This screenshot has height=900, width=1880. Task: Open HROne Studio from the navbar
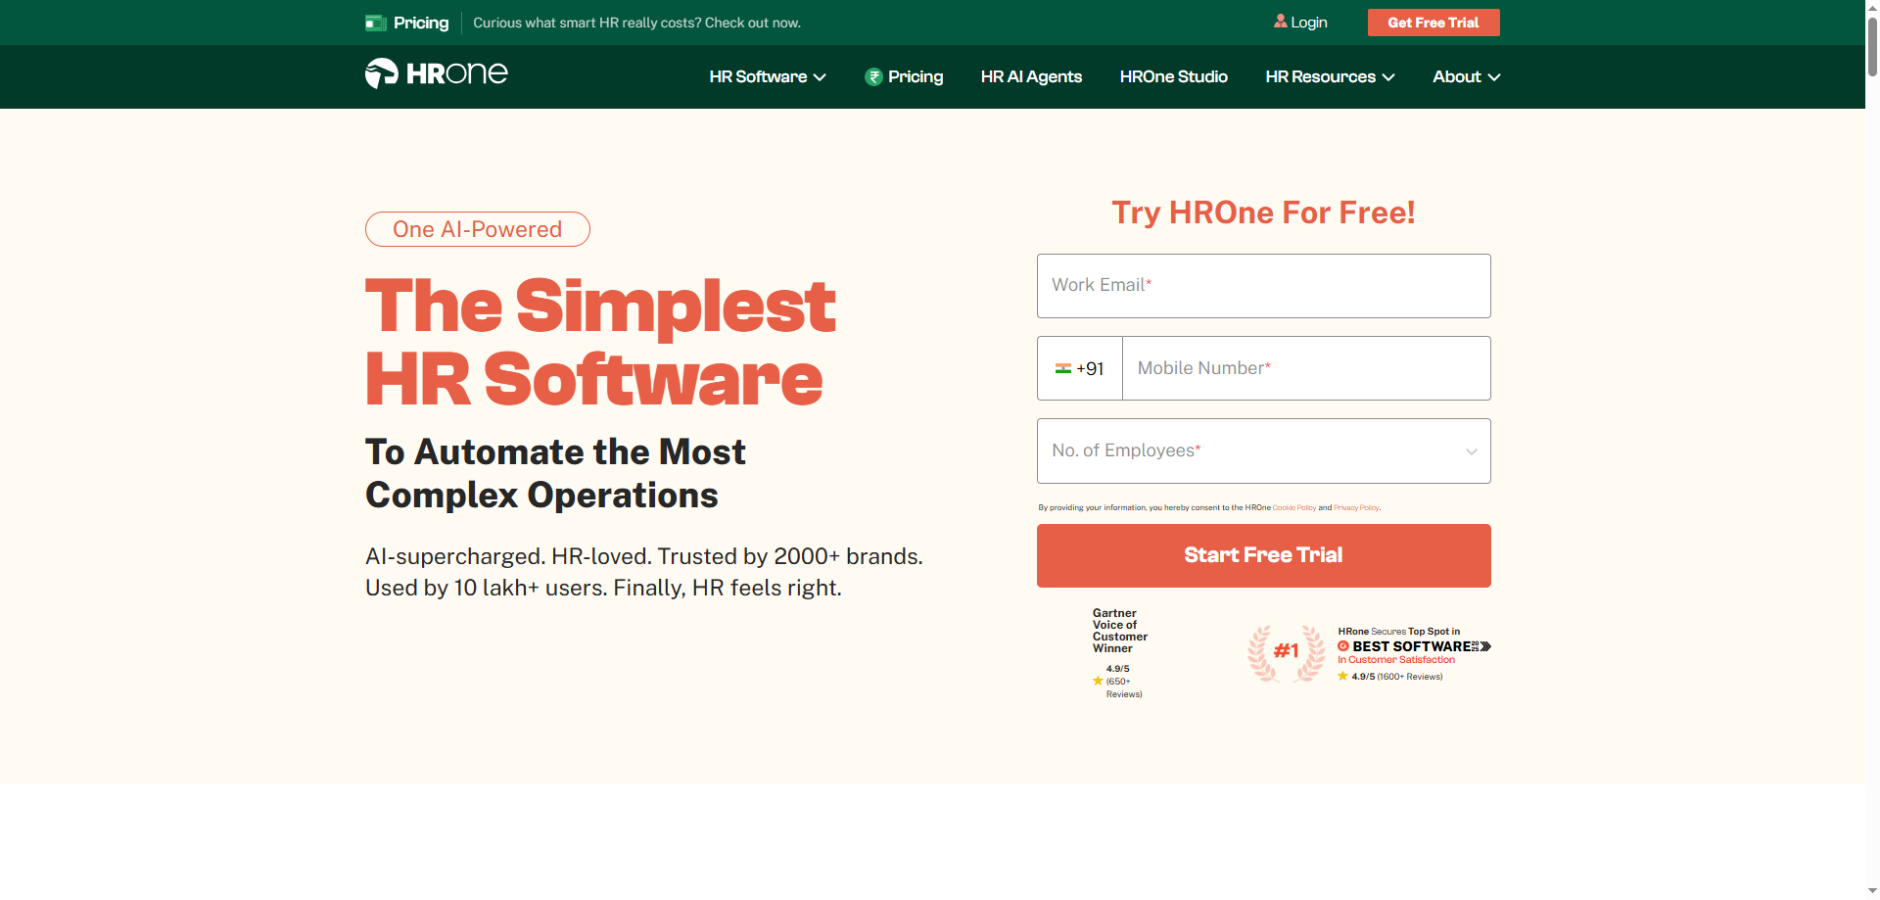pos(1173,77)
